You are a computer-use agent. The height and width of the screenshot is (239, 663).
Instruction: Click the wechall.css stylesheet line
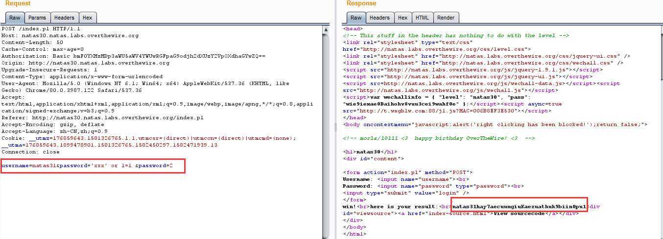pos(483,63)
